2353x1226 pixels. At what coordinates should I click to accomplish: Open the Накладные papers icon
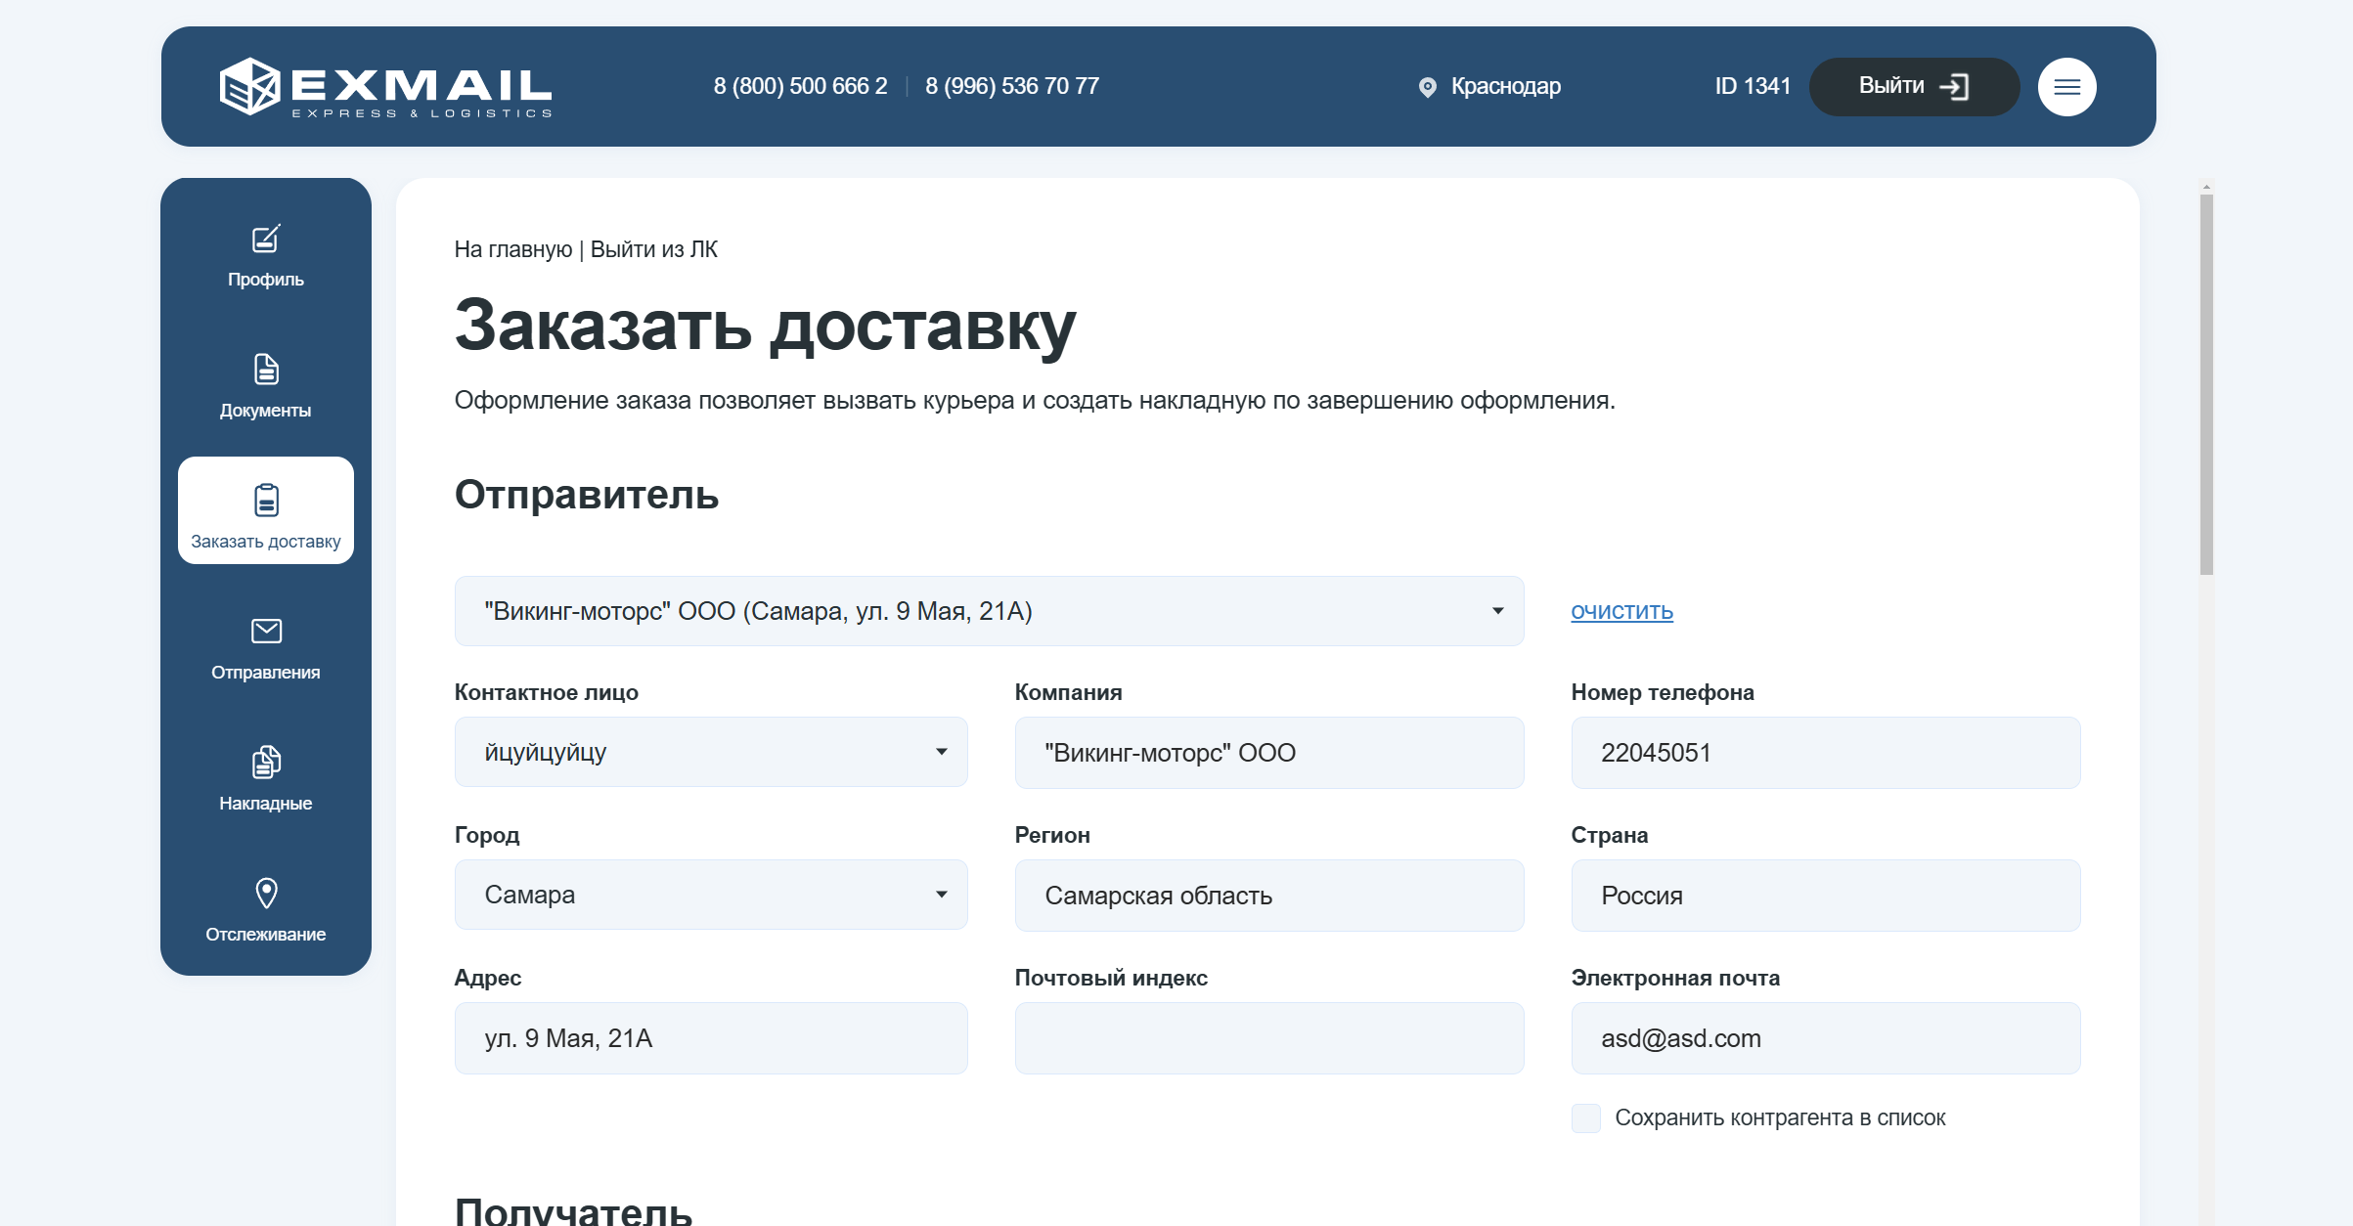pyautogui.click(x=266, y=762)
